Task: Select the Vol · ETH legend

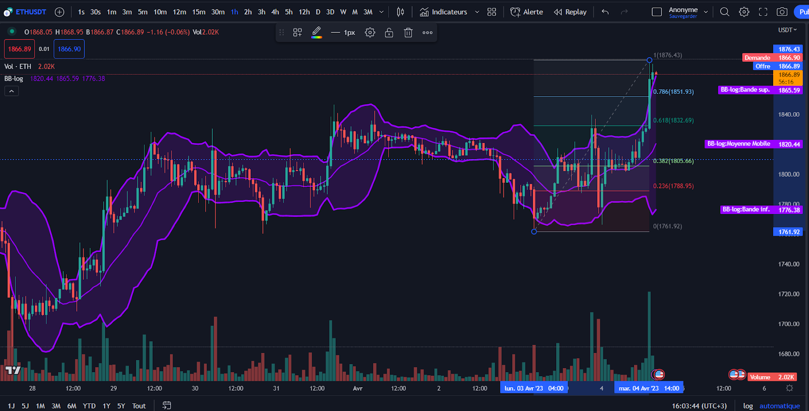Action: [18, 66]
